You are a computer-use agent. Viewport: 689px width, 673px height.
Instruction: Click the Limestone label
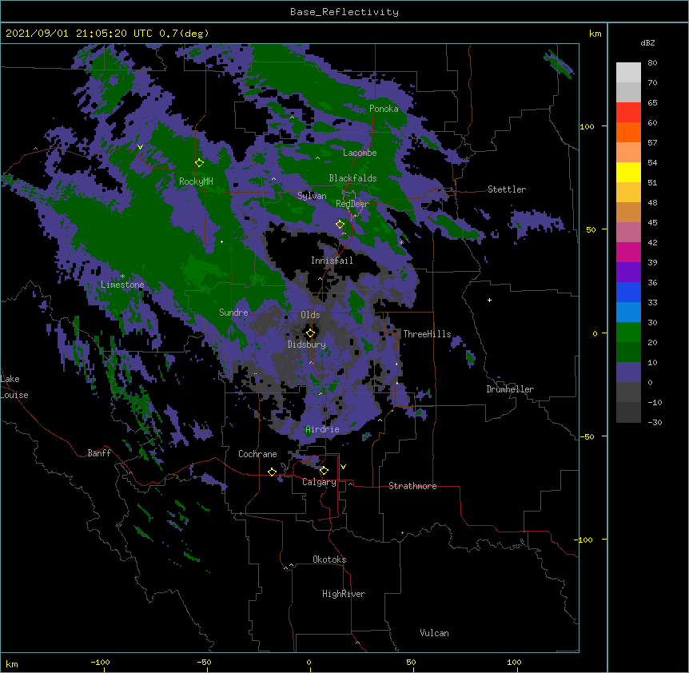click(x=122, y=285)
